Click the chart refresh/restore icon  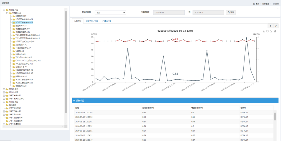(268, 31)
